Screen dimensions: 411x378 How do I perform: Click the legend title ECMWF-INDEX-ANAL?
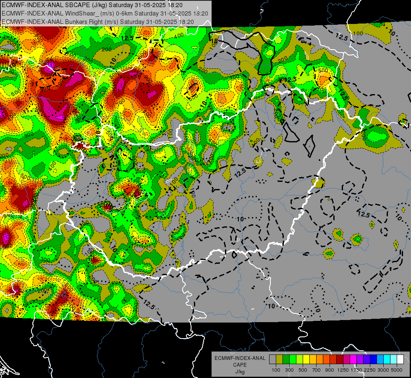click(240, 358)
